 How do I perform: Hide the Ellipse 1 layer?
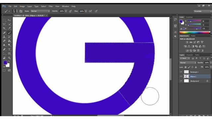click(181, 76)
